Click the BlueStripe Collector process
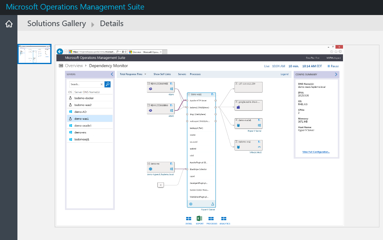 198,169
